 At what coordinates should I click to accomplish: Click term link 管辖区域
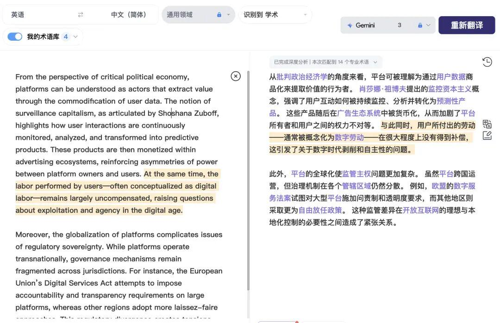tap(356, 186)
